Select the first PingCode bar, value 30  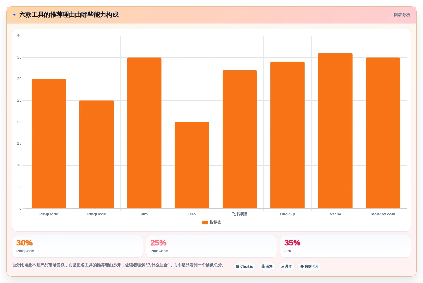pyautogui.click(x=49, y=144)
